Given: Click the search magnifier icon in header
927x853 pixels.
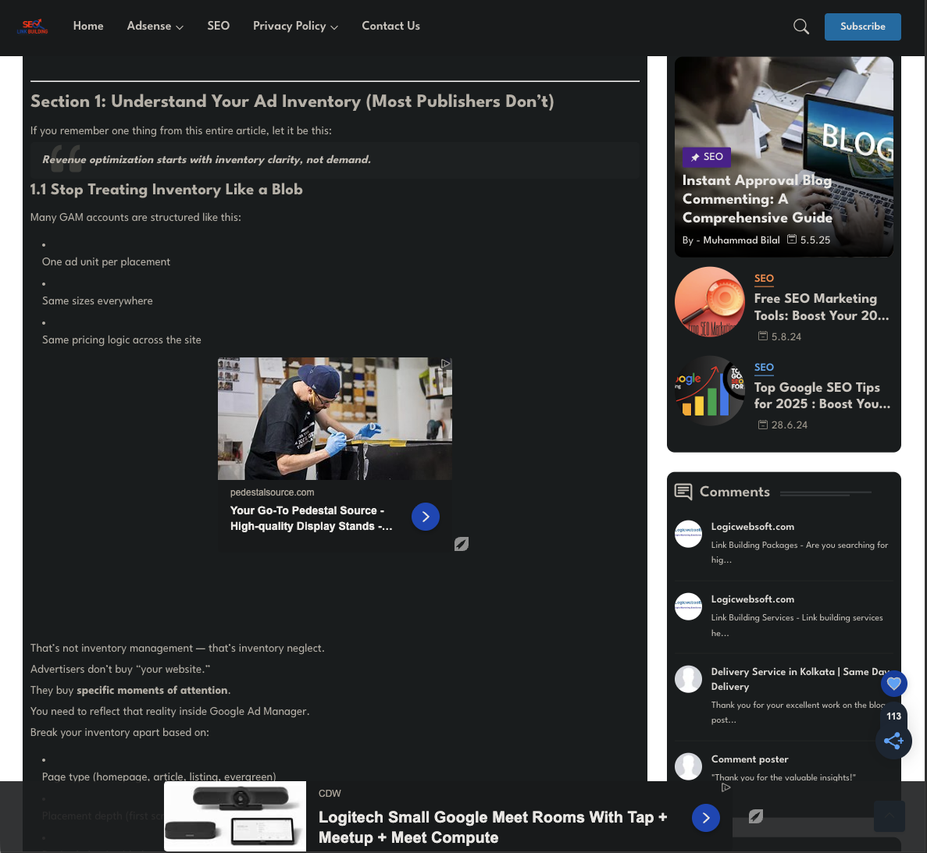Looking at the screenshot, I should (800, 27).
